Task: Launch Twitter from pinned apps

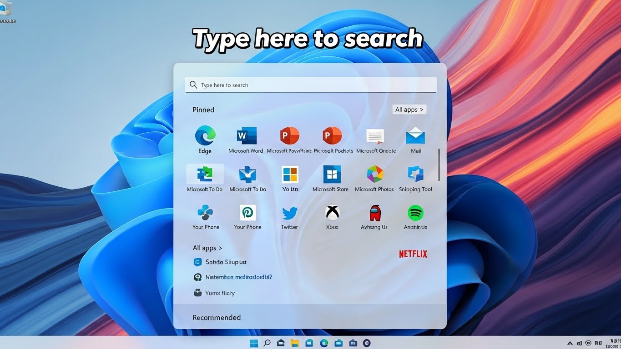Action: click(289, 217)
